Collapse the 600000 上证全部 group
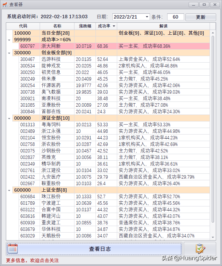The height and width of the screenshot is (266, 222). pos(9,190)
